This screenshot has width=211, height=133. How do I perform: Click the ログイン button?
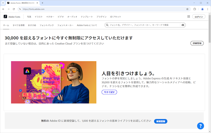pyautogui.click(x=199, y=17)
